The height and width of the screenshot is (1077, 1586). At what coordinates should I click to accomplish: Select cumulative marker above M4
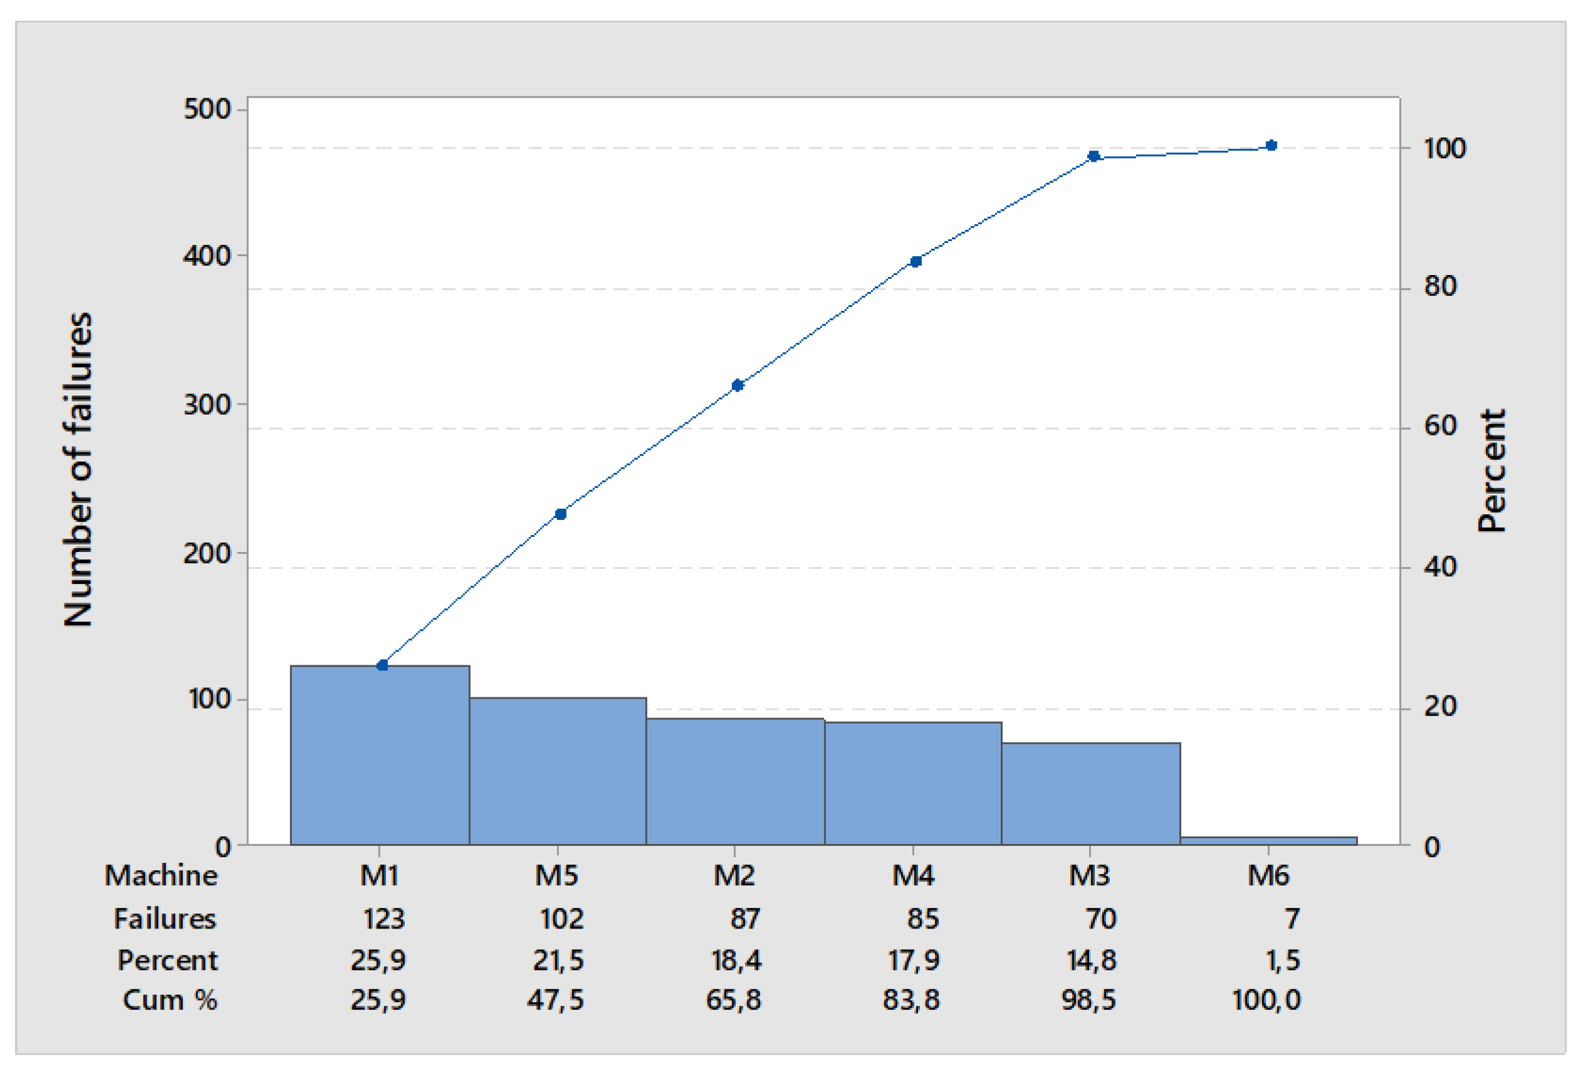pos(916,261)
